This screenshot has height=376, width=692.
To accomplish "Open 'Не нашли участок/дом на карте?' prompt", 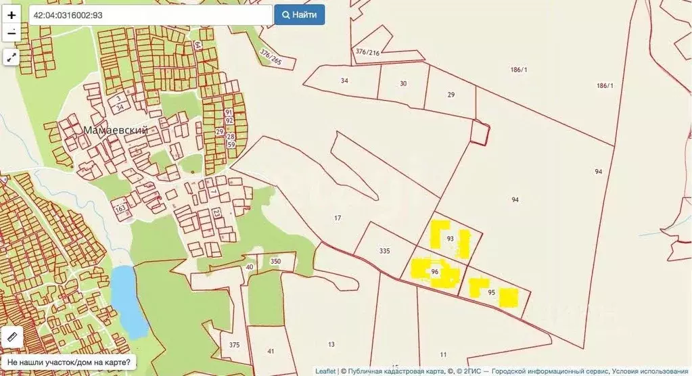I will 68,362.
